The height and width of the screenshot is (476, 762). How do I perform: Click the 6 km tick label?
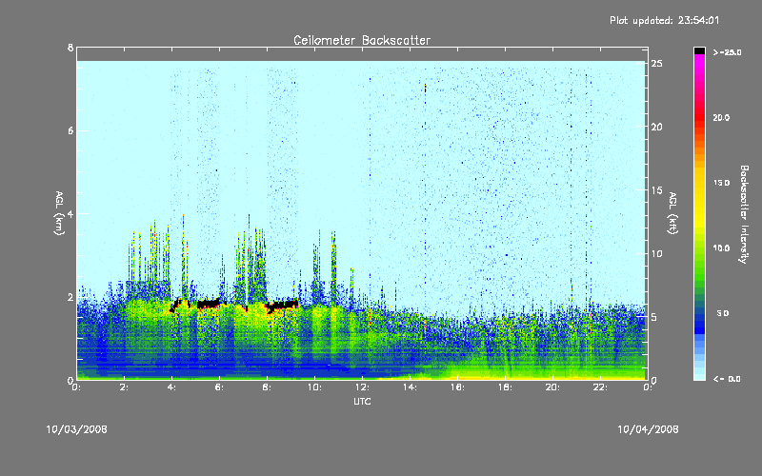[70, 130]
